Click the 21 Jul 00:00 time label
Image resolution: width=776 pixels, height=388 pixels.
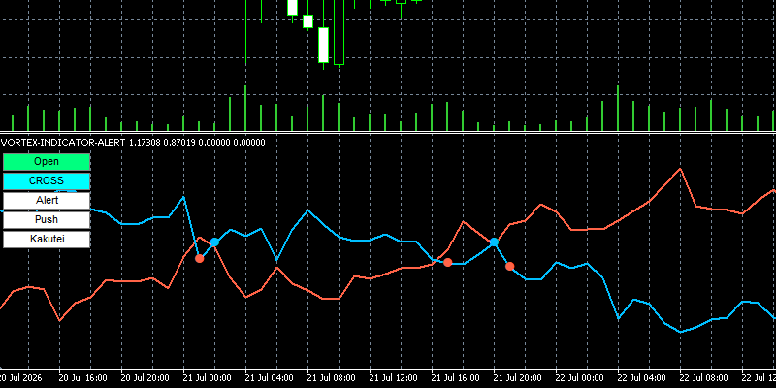208,378
